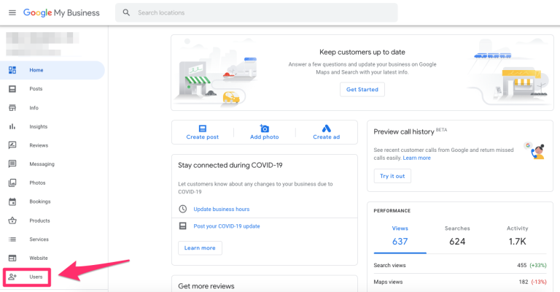
Task: Focus the Search locations field
Action: click(262, 12)
